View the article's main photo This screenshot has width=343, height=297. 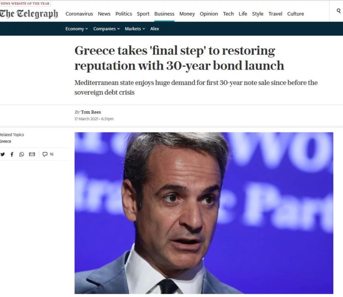tap(204, 213)
